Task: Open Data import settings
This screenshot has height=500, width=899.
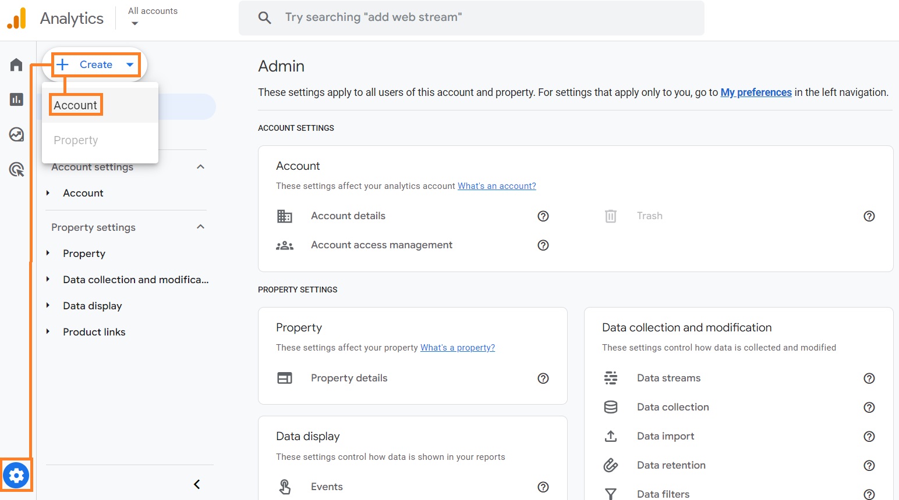Action: pos(666,436)
